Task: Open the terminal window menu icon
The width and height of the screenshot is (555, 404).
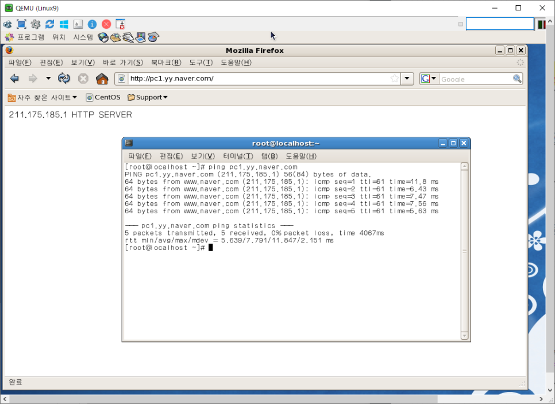Action: click(129, 143)
